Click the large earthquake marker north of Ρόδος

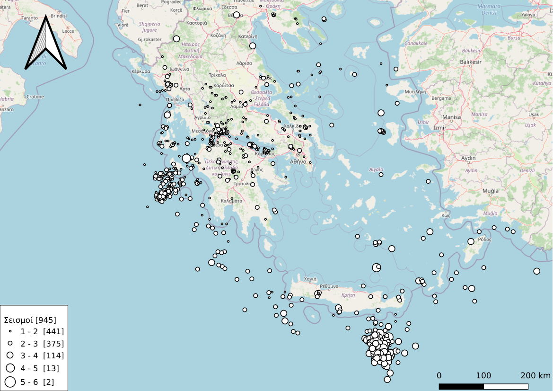471,241
